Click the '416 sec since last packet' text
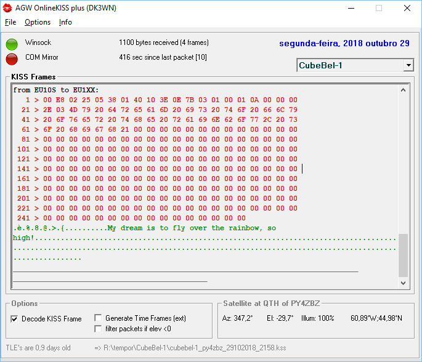The height and width of the screenshot is (362, 422). point(163,57)
